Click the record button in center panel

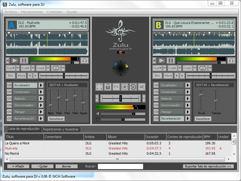point(125,87)
